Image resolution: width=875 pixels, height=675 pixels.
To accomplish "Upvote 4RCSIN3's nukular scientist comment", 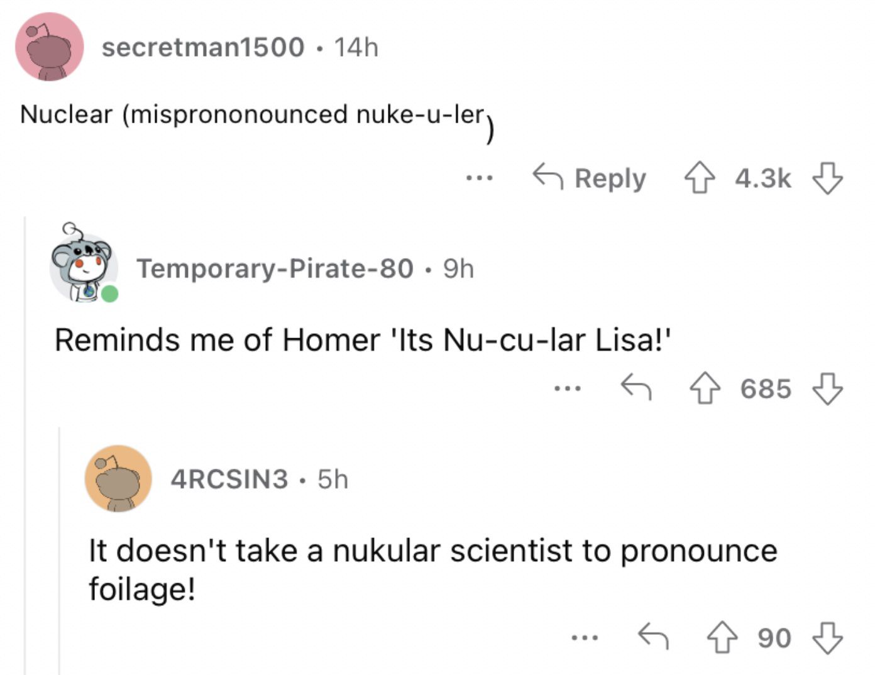I will (x=722, y=637).
